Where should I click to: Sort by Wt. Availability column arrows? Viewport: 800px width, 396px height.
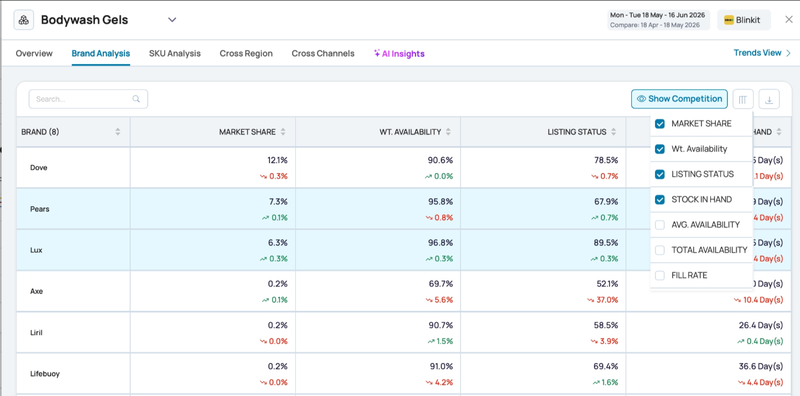coord(448,132)
